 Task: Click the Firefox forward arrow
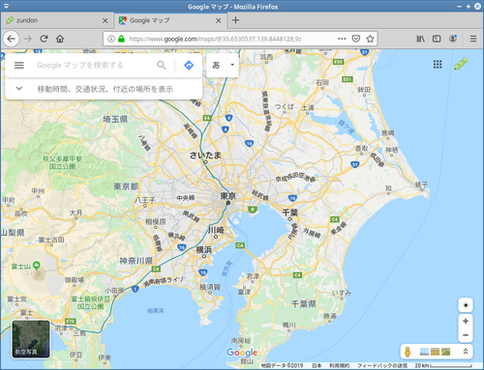pyautogui.click(x=28, y=39)
